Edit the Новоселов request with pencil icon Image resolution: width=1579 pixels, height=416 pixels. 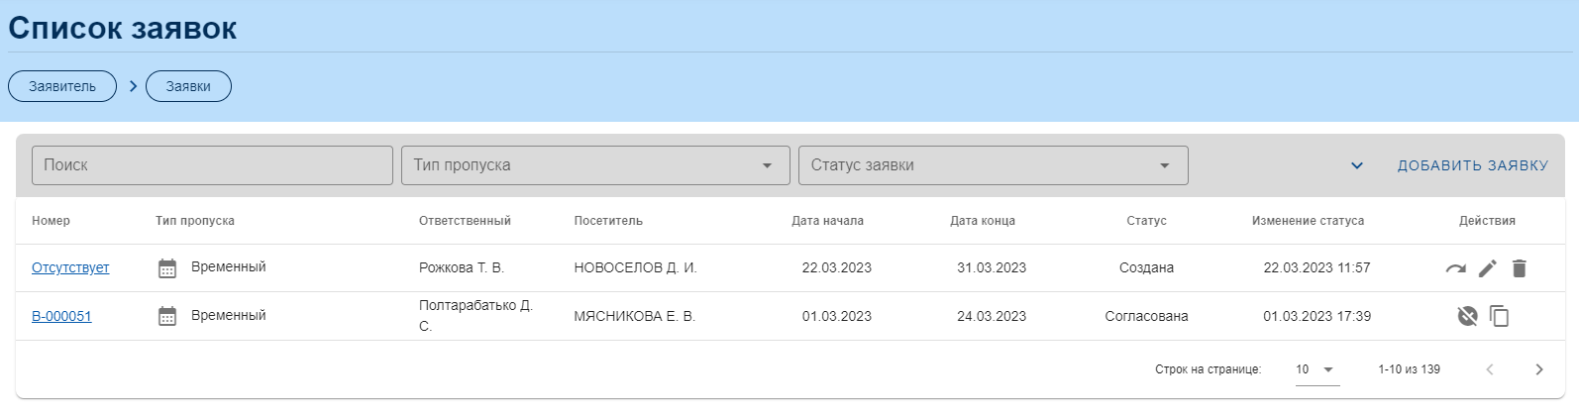point(1487,268)
